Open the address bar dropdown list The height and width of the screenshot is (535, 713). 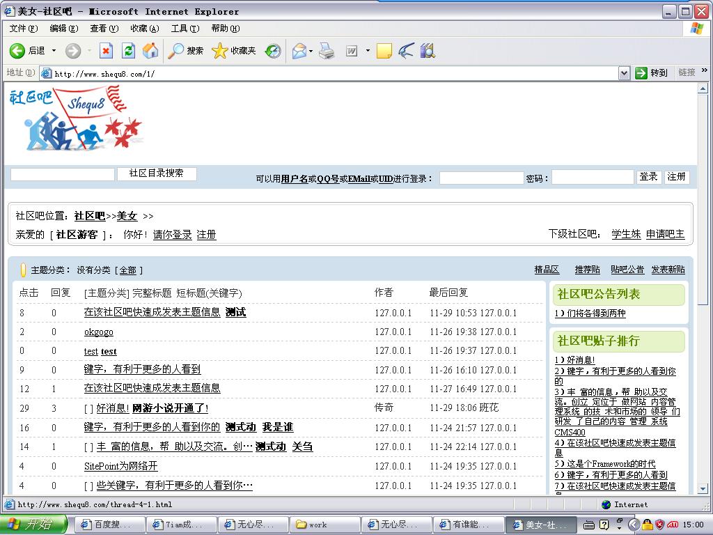pyautogui.click(x=624, y=73)
